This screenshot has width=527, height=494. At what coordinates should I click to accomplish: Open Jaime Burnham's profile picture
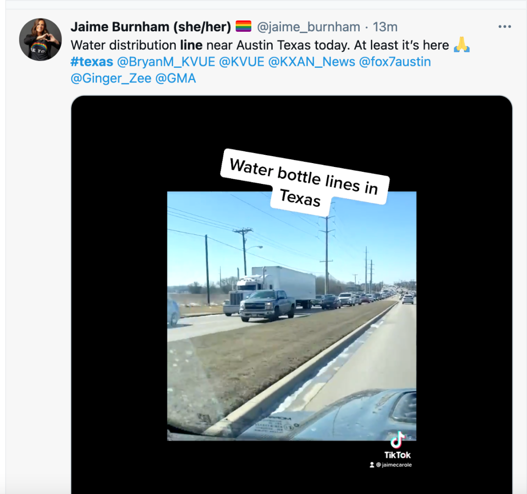41,40
